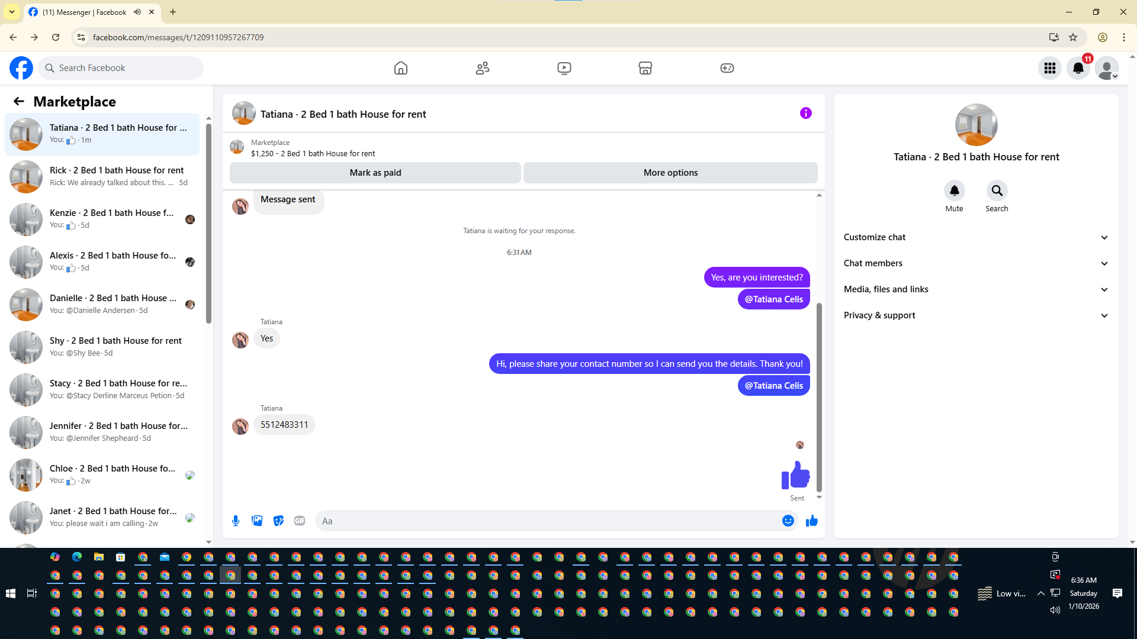Image resolution: width=1137 pixels, height=639 pixels.
Task: Open the attach photo icon
Action: pos(257,521)
